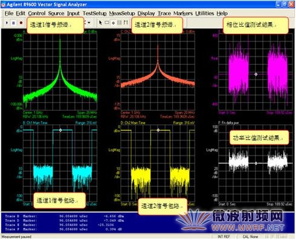Click the play/run measurement button
Image resolution: width=296 pixels, height=240 pixels.
click(x=7, y=23)
